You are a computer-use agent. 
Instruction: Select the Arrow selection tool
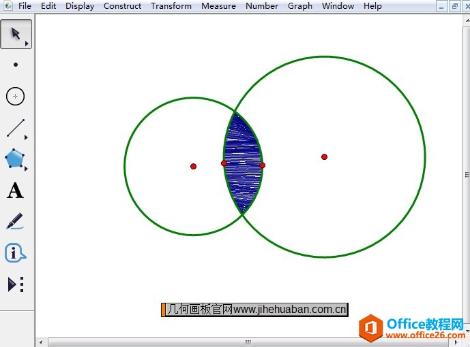[x=15, y=34]
